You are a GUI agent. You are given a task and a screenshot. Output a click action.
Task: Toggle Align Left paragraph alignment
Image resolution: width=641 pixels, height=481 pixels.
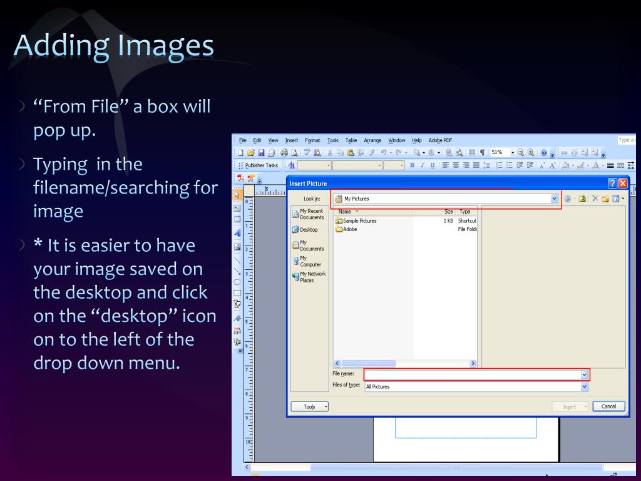pos(446,165)
